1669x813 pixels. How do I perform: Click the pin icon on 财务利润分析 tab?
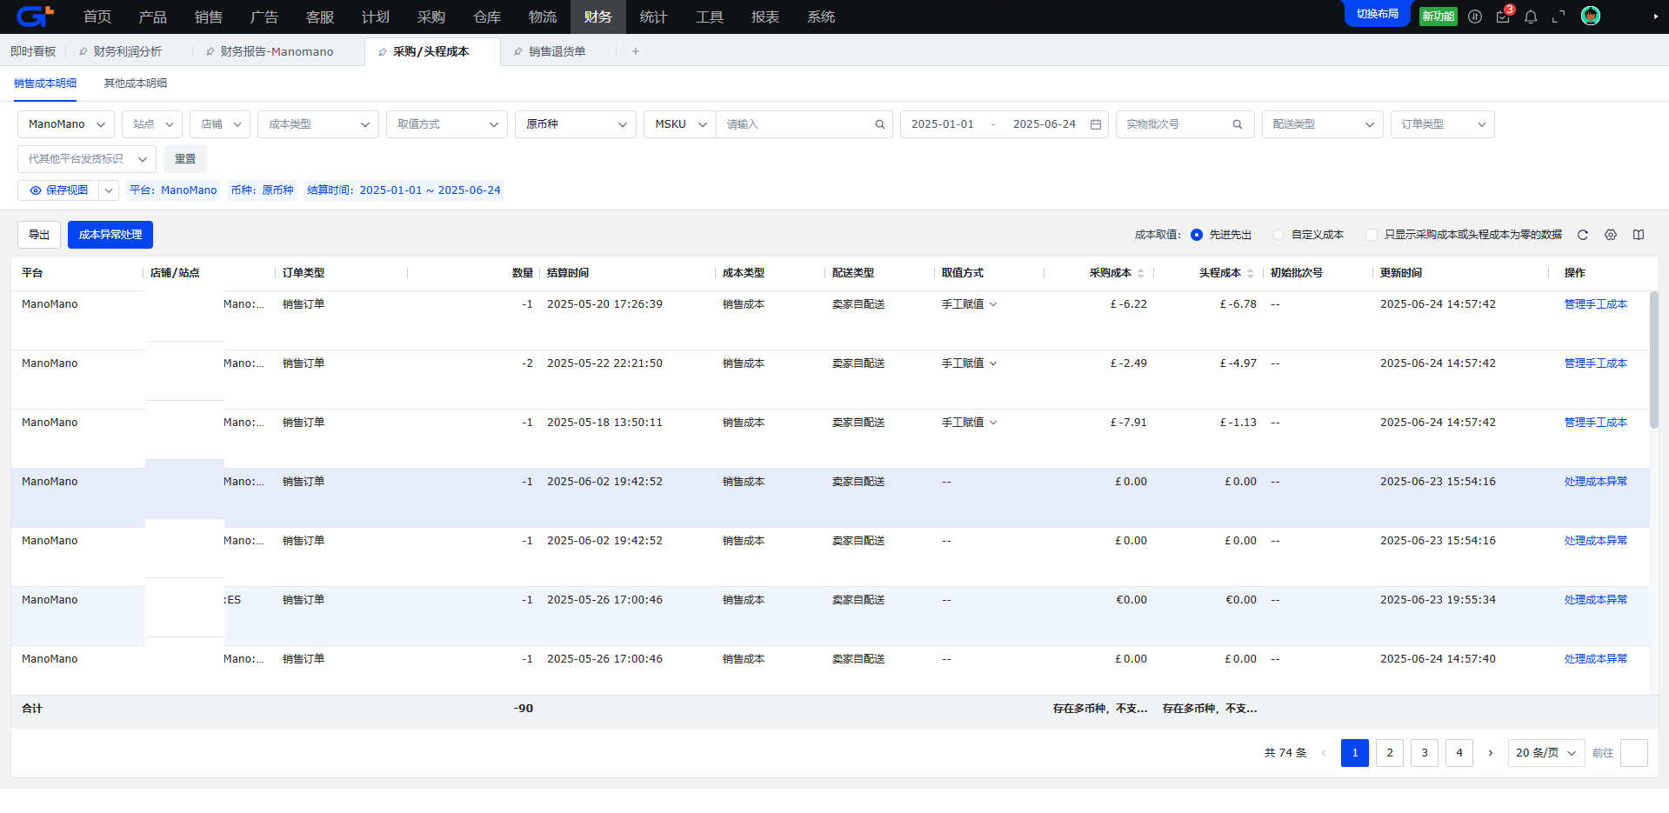83,52
